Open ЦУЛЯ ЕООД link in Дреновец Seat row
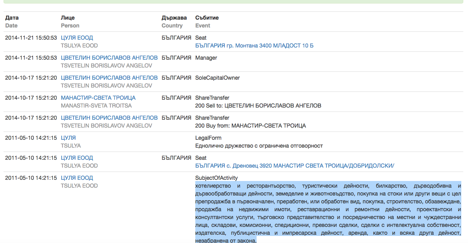 click(77, 158)
